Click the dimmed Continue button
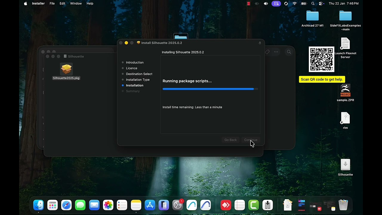The height and width of the screenshot is (215, 382). click(251, 140)
